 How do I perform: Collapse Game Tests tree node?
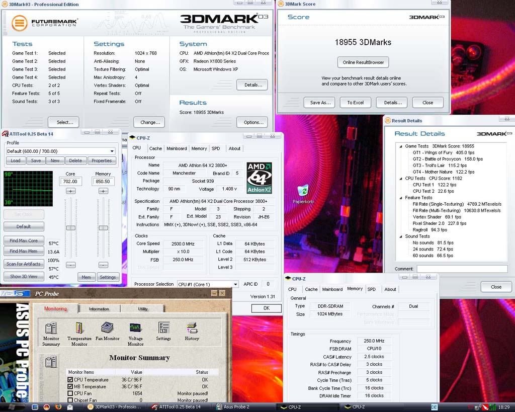[401, 146]
